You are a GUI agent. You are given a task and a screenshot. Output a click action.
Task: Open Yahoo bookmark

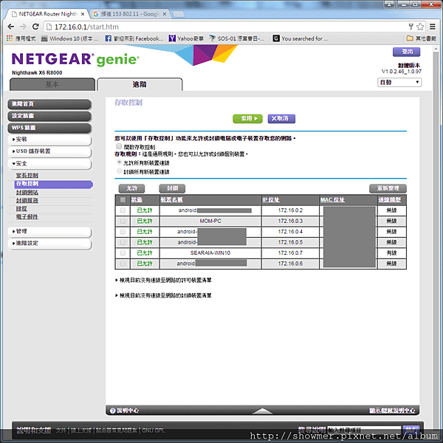click(x=186, y=38)
